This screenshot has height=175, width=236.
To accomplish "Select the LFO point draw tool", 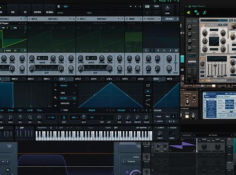I will (148, 91).
